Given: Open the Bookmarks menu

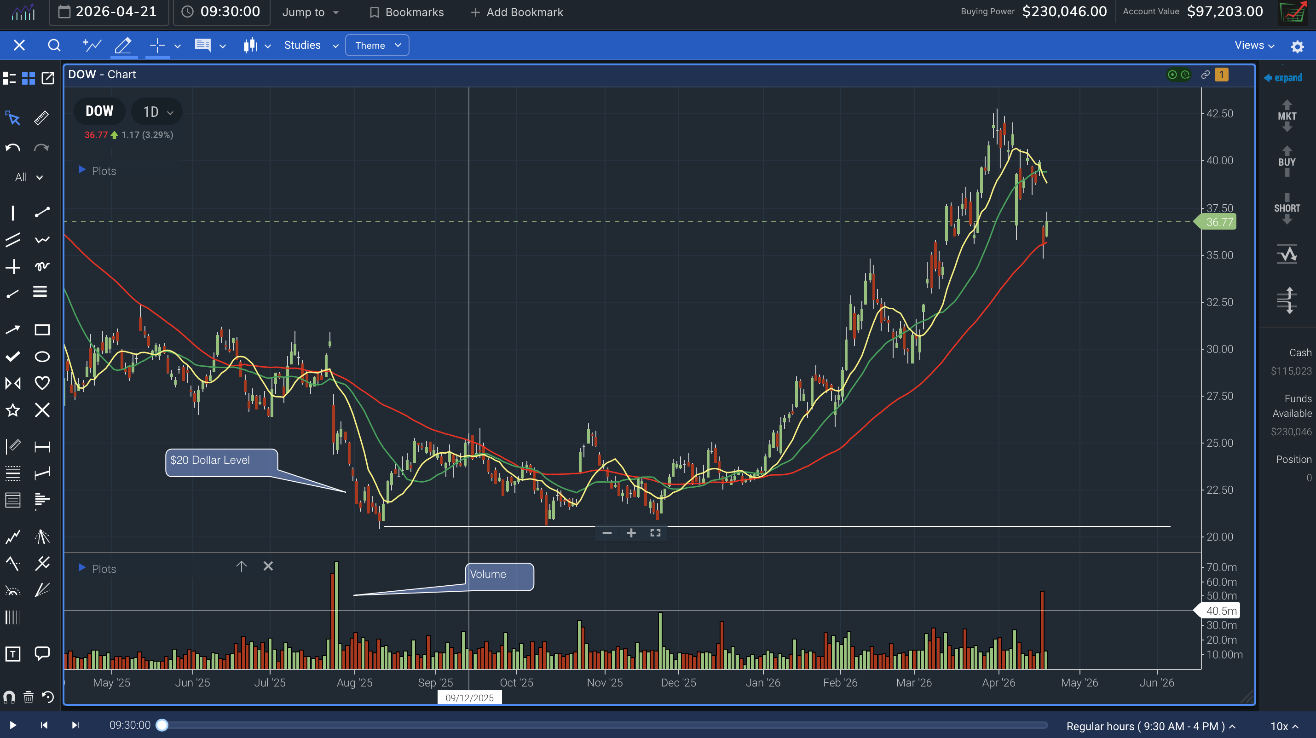Looking at the screenshot, I should click(x=406, y=12).
